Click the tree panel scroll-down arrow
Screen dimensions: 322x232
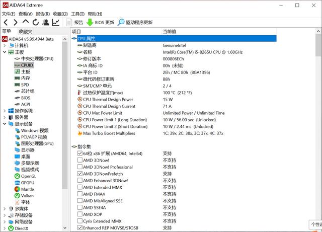click(65, 227)
